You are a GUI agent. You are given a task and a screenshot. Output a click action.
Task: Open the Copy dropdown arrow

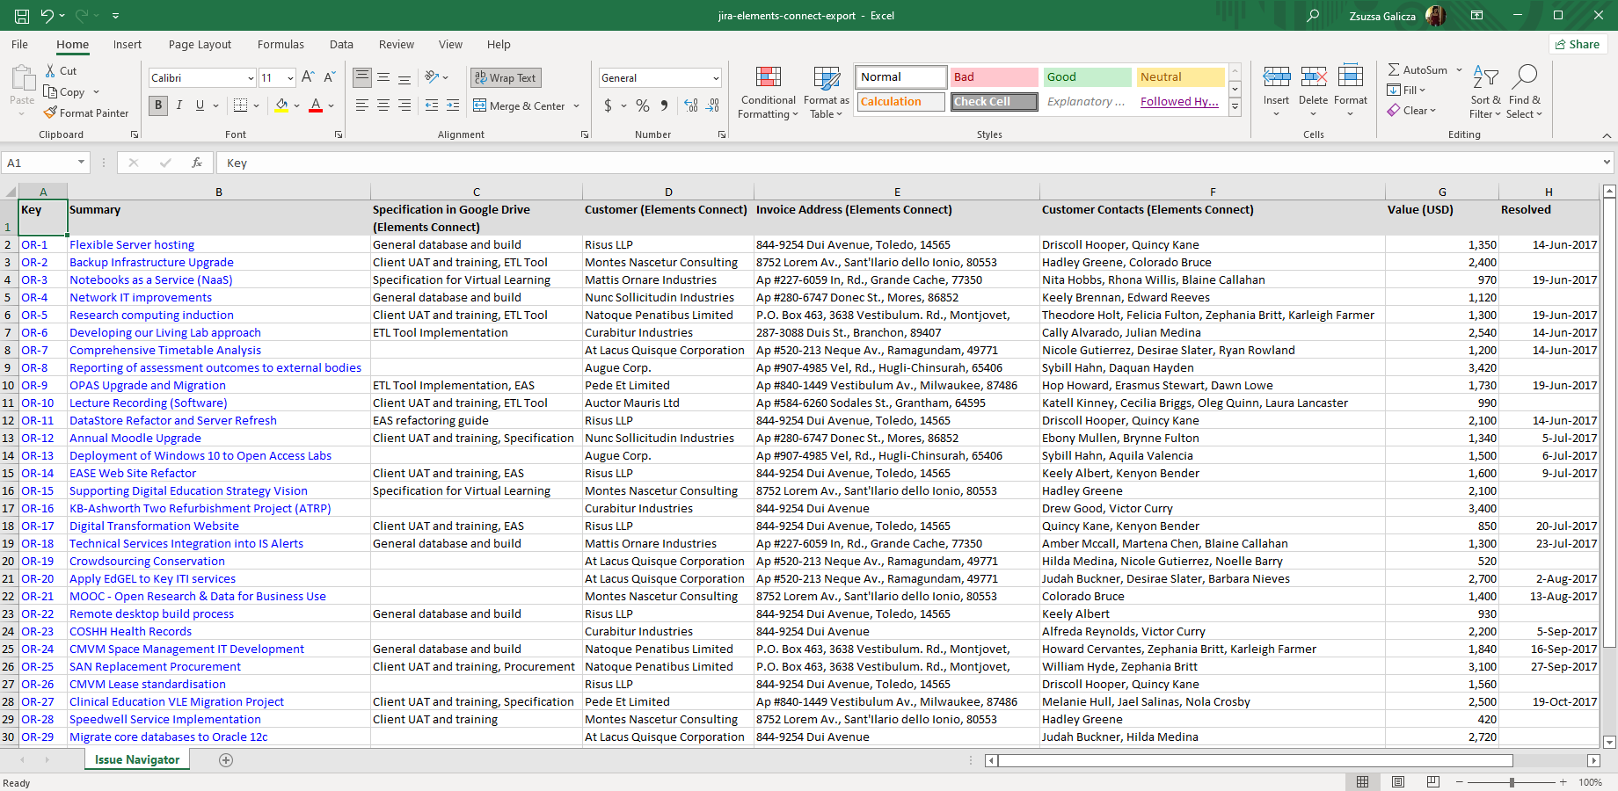pos(96,91)
